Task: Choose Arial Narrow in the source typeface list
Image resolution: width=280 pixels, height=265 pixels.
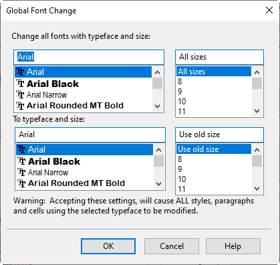Action: (84, 95)
